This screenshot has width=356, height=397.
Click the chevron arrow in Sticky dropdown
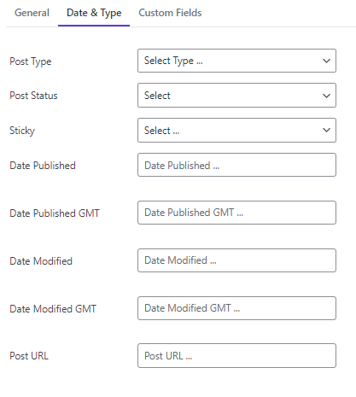(326, 130)
